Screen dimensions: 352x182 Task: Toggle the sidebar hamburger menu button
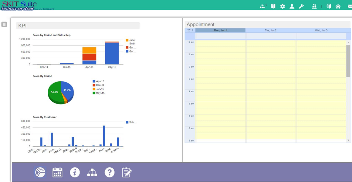click(x=4, y=24)
